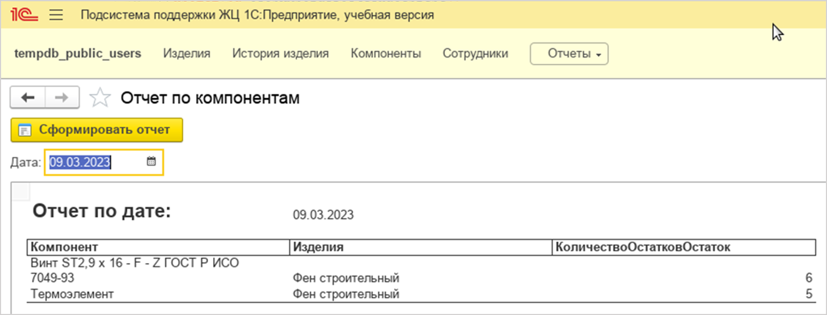Open the Изделия section
827x315 pixels.
tap(187, 54)
